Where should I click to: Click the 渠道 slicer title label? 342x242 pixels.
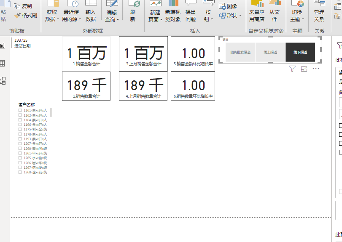click(225, 40)
